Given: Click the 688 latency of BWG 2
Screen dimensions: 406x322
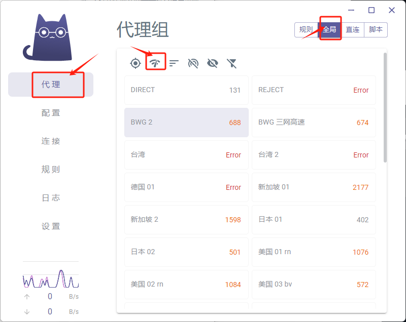Looking at the screenshot, I should tap(235, 123).
